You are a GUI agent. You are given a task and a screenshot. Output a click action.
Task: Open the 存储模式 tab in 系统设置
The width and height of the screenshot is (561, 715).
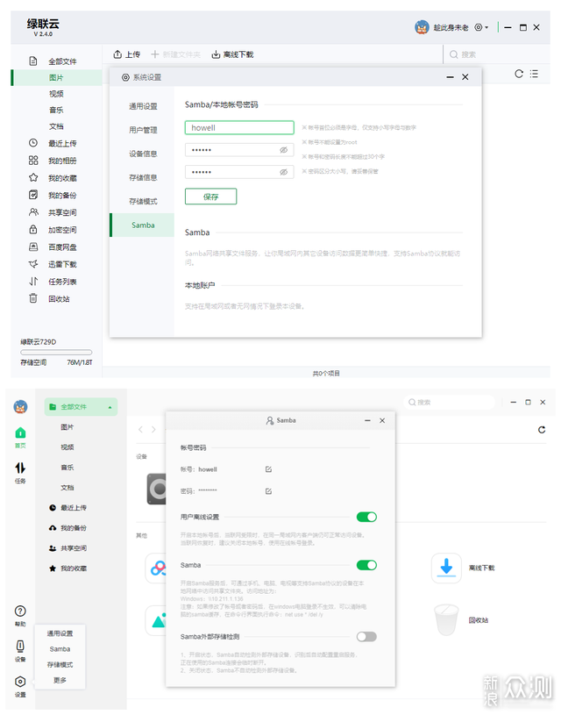[x=143, y=201]
